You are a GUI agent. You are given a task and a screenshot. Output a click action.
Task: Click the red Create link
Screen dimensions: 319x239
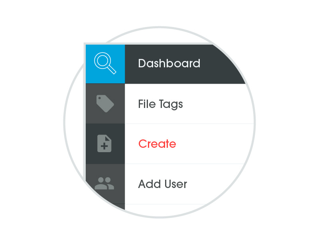coord(157,144)
